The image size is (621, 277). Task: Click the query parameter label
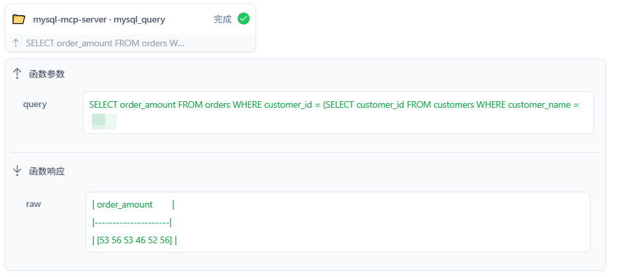35,104
